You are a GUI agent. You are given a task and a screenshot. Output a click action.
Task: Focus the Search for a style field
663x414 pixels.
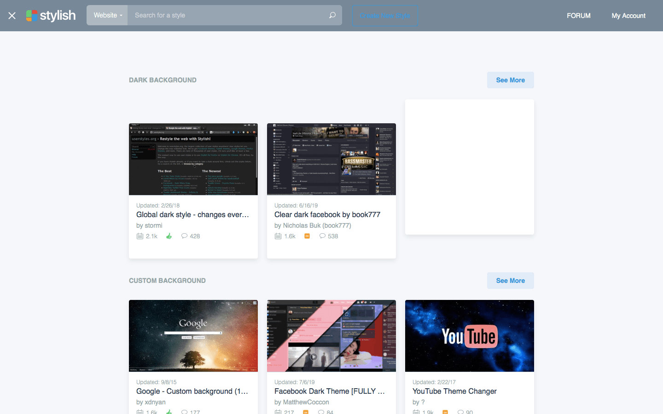pos(227,15)
